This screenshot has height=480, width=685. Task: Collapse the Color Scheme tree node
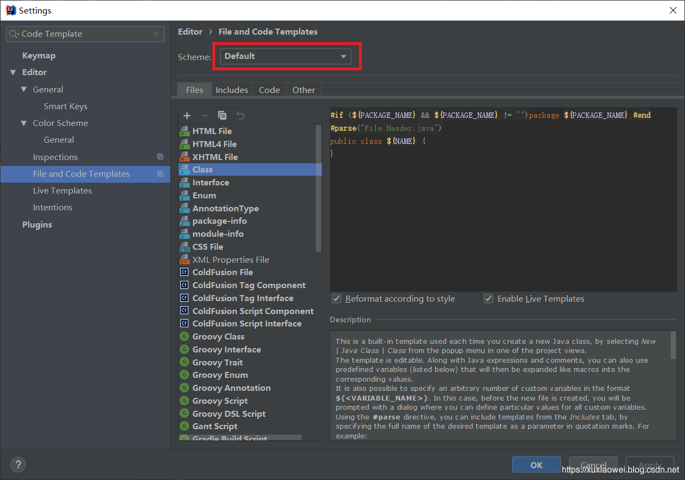point(23,123)
